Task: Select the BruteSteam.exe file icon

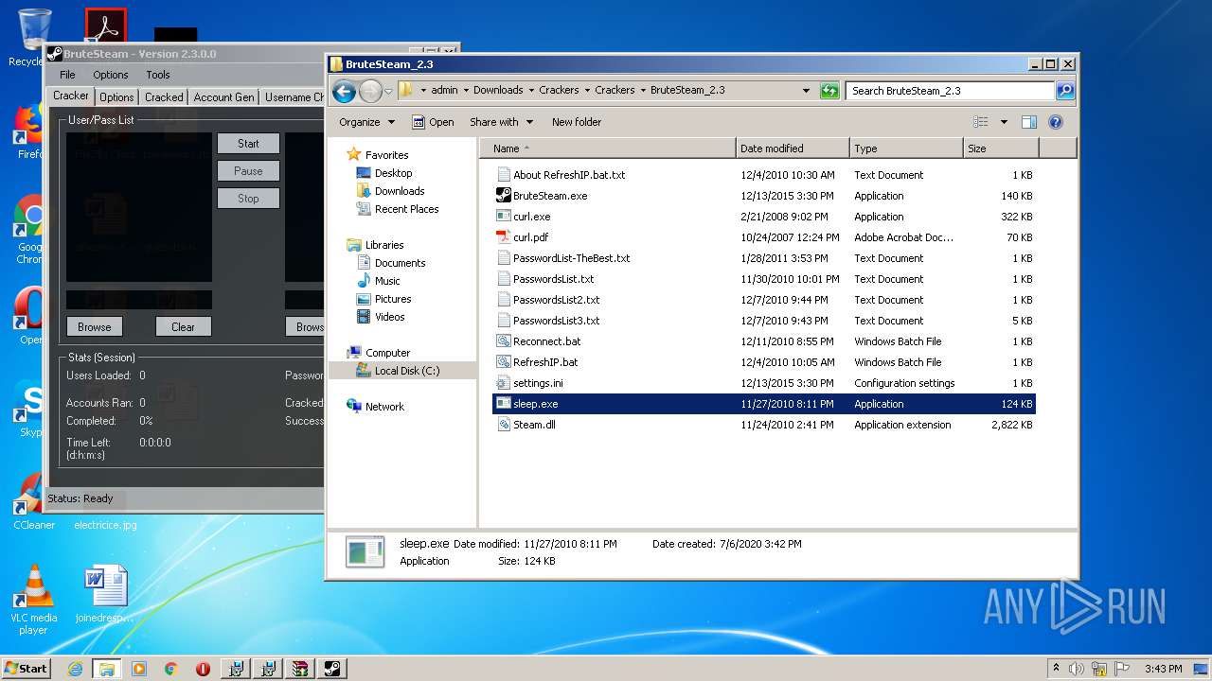Action: [504, 196]
